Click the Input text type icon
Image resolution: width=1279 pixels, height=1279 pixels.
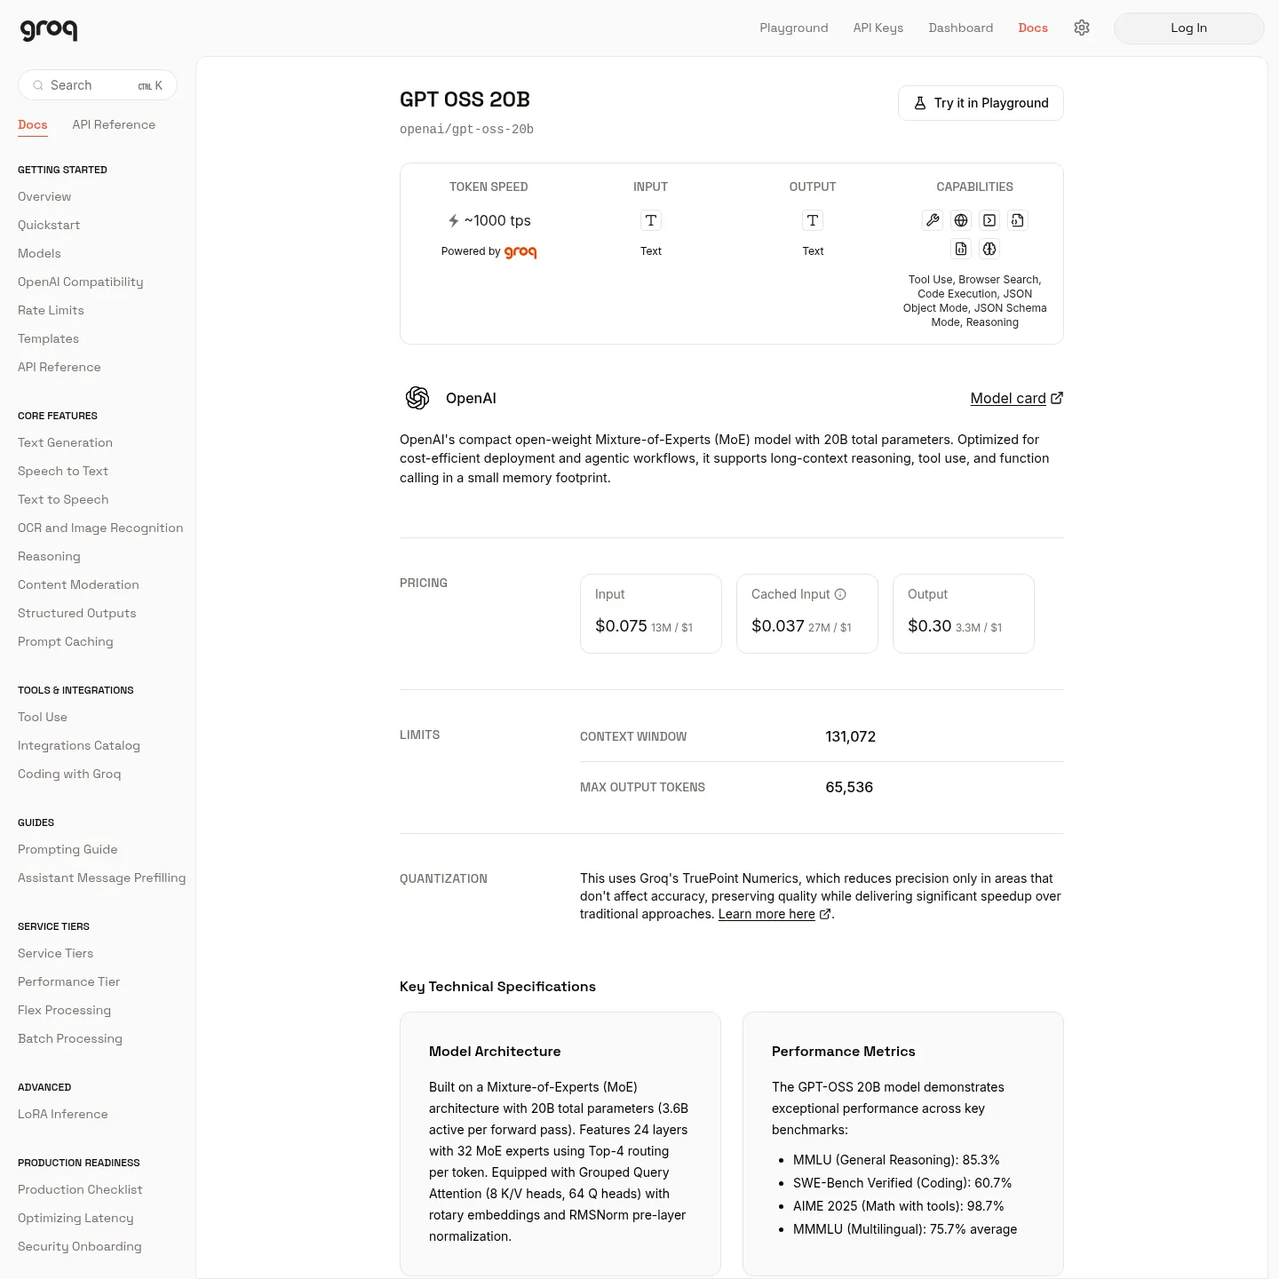[651, 220]
